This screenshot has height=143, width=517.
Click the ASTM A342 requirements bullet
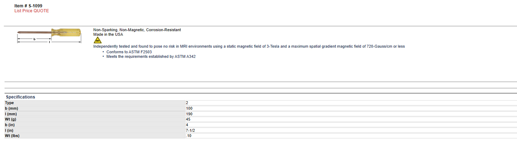151,56
